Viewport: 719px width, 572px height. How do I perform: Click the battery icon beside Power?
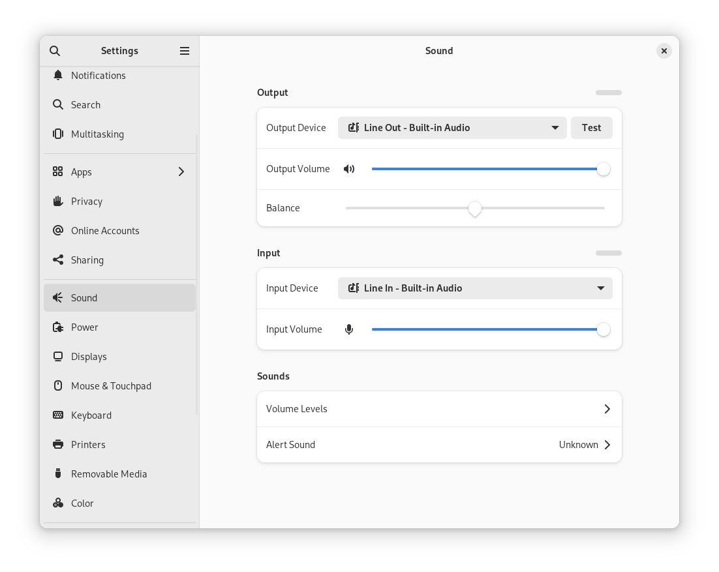[57, 327]
